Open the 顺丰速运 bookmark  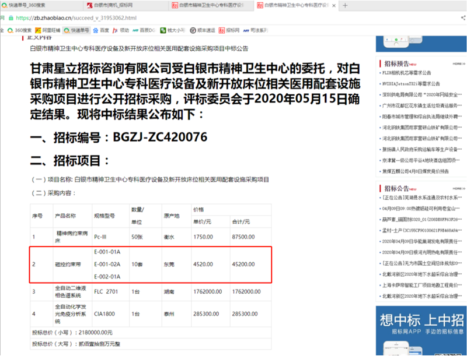204,30
